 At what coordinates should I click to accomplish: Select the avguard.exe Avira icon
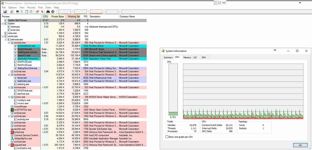12,145
